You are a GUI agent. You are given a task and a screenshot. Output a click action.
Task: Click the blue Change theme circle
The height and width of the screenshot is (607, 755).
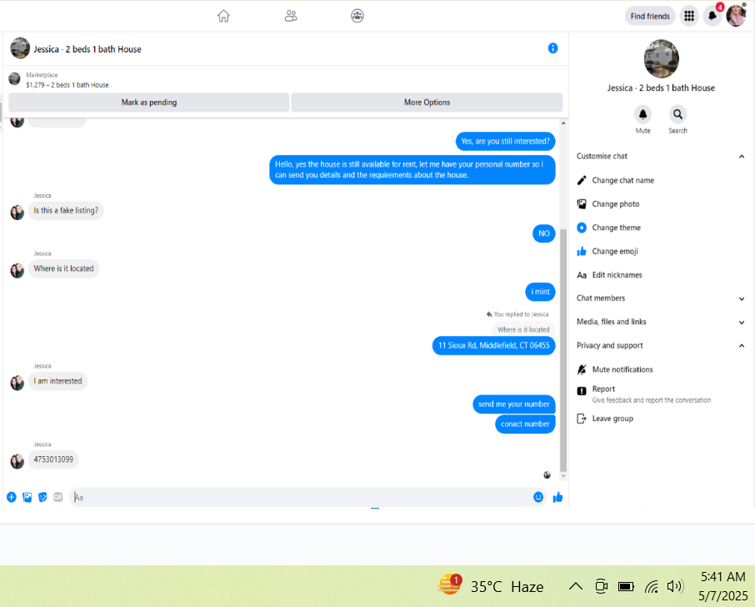click(x=582, y=228)
